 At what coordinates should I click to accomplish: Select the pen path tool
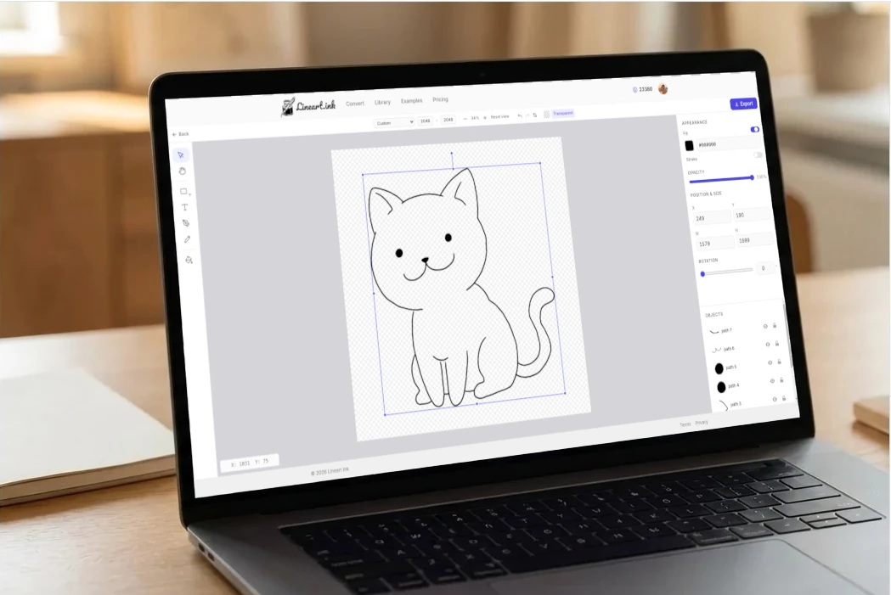(186, 223)
